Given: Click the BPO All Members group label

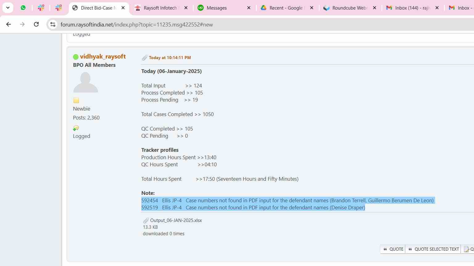Looking at the screenshot, I should pyautogui.click(x=94, y=65).
